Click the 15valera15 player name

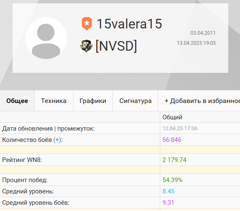129,24
